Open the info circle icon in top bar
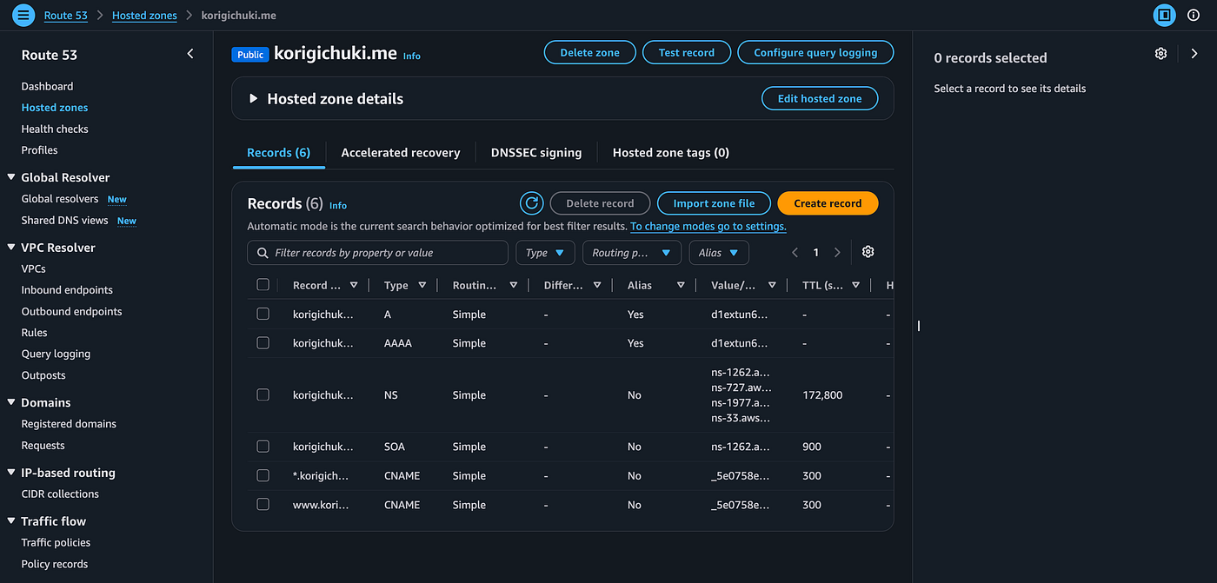The image size is (1217, 583). [x=1193, y=15]
